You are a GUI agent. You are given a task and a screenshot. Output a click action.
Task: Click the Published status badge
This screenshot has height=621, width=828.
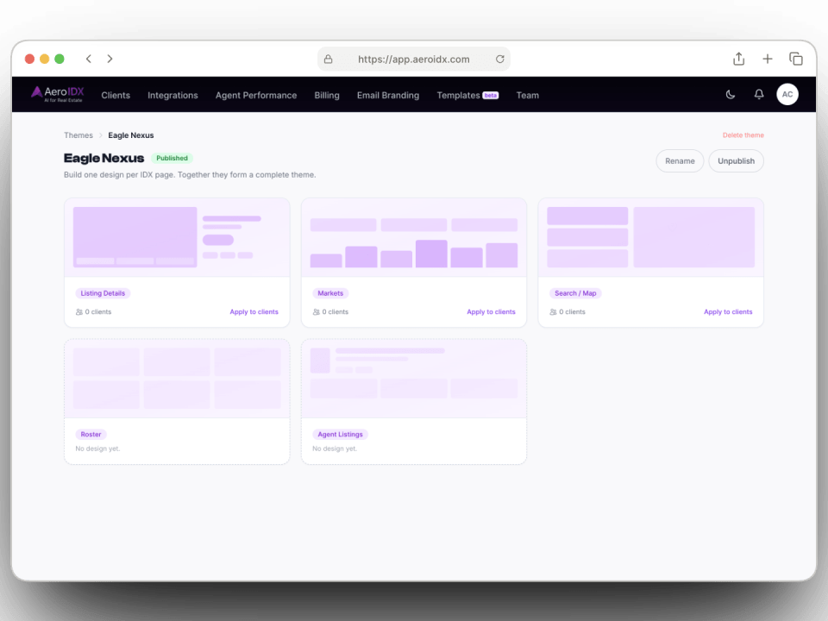[x=172, y=158]
